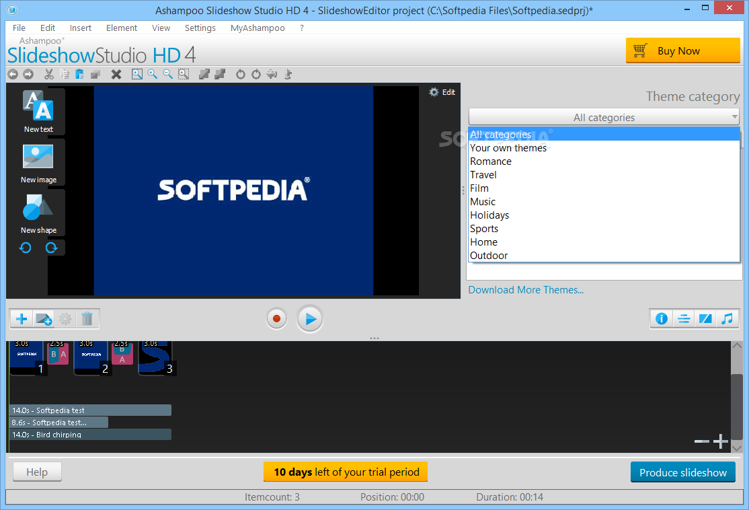This screenshot has height=510, width=749.
Task: Click the red Record button
Action: [x=276, y=319]
